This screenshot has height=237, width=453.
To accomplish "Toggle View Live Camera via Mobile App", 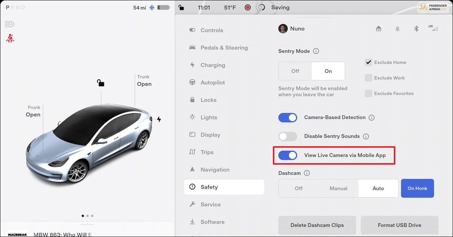I will pyautogui.click(x=288, y=155).
